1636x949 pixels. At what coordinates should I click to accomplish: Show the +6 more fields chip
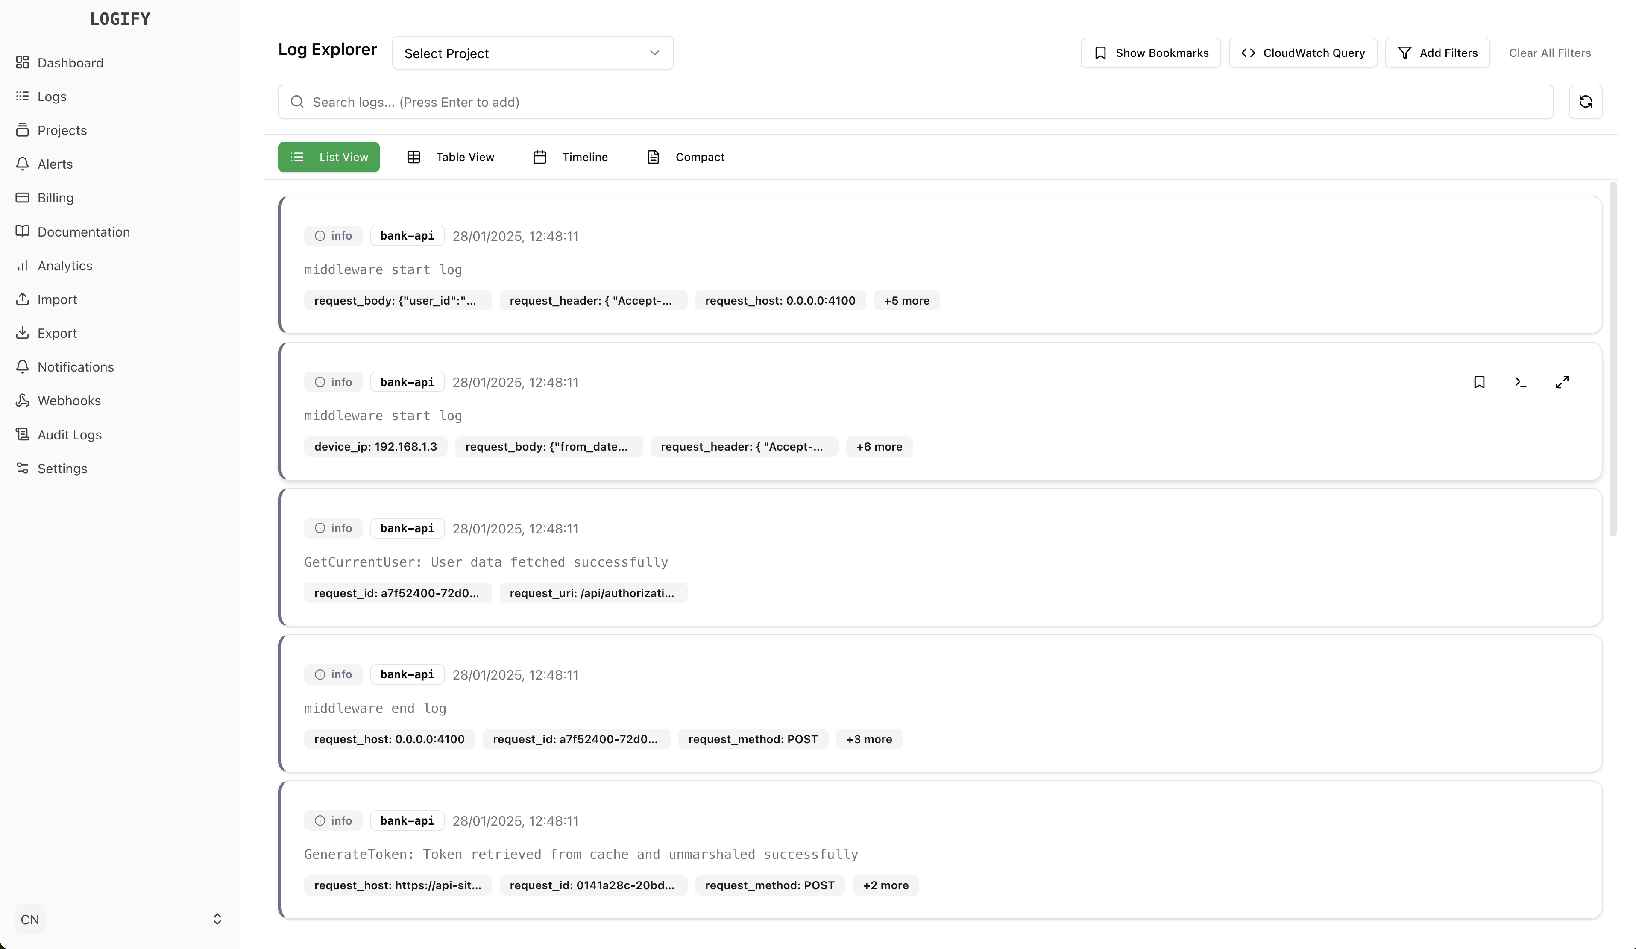878,447
